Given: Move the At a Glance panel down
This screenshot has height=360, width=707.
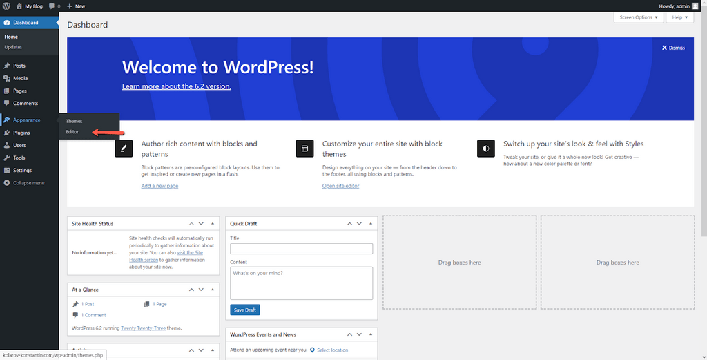Looking at the screenshot, I should [201, 290].
